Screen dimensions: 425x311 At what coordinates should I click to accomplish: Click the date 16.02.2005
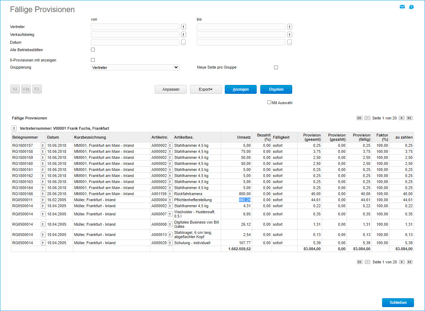[x=57, y=200]
